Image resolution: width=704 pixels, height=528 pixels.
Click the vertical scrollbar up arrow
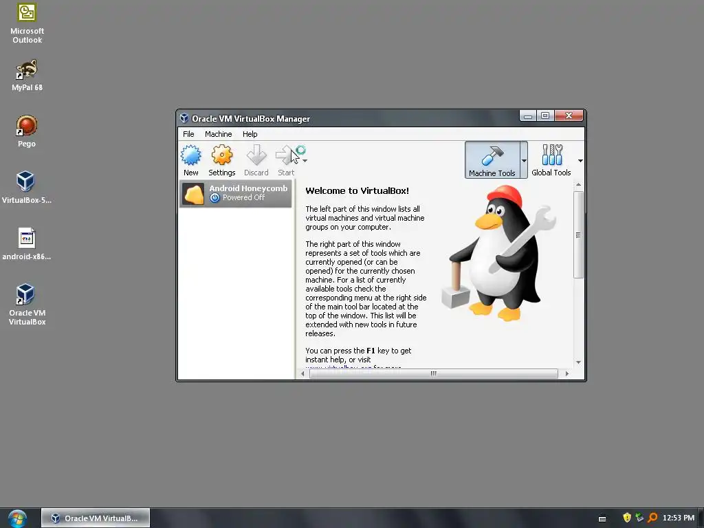(x=578, y=184)
